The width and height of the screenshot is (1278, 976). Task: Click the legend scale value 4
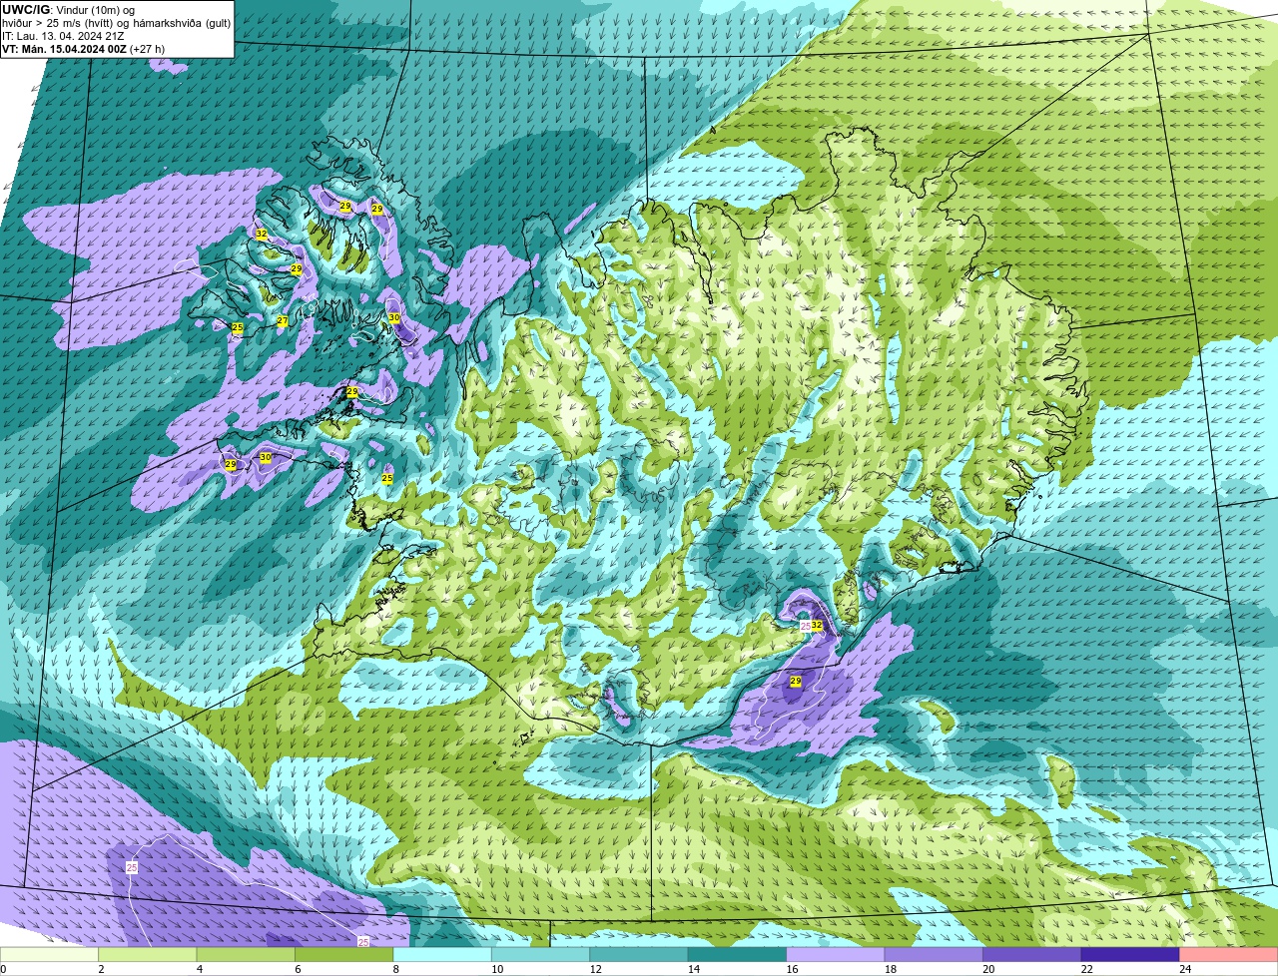(x=199, y=968)
